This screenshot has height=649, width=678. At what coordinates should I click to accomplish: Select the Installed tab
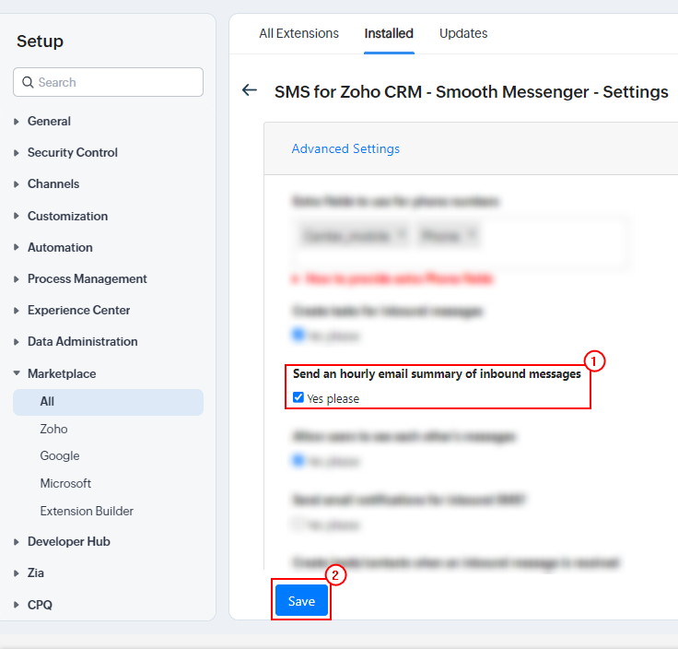tap(389, 33)
